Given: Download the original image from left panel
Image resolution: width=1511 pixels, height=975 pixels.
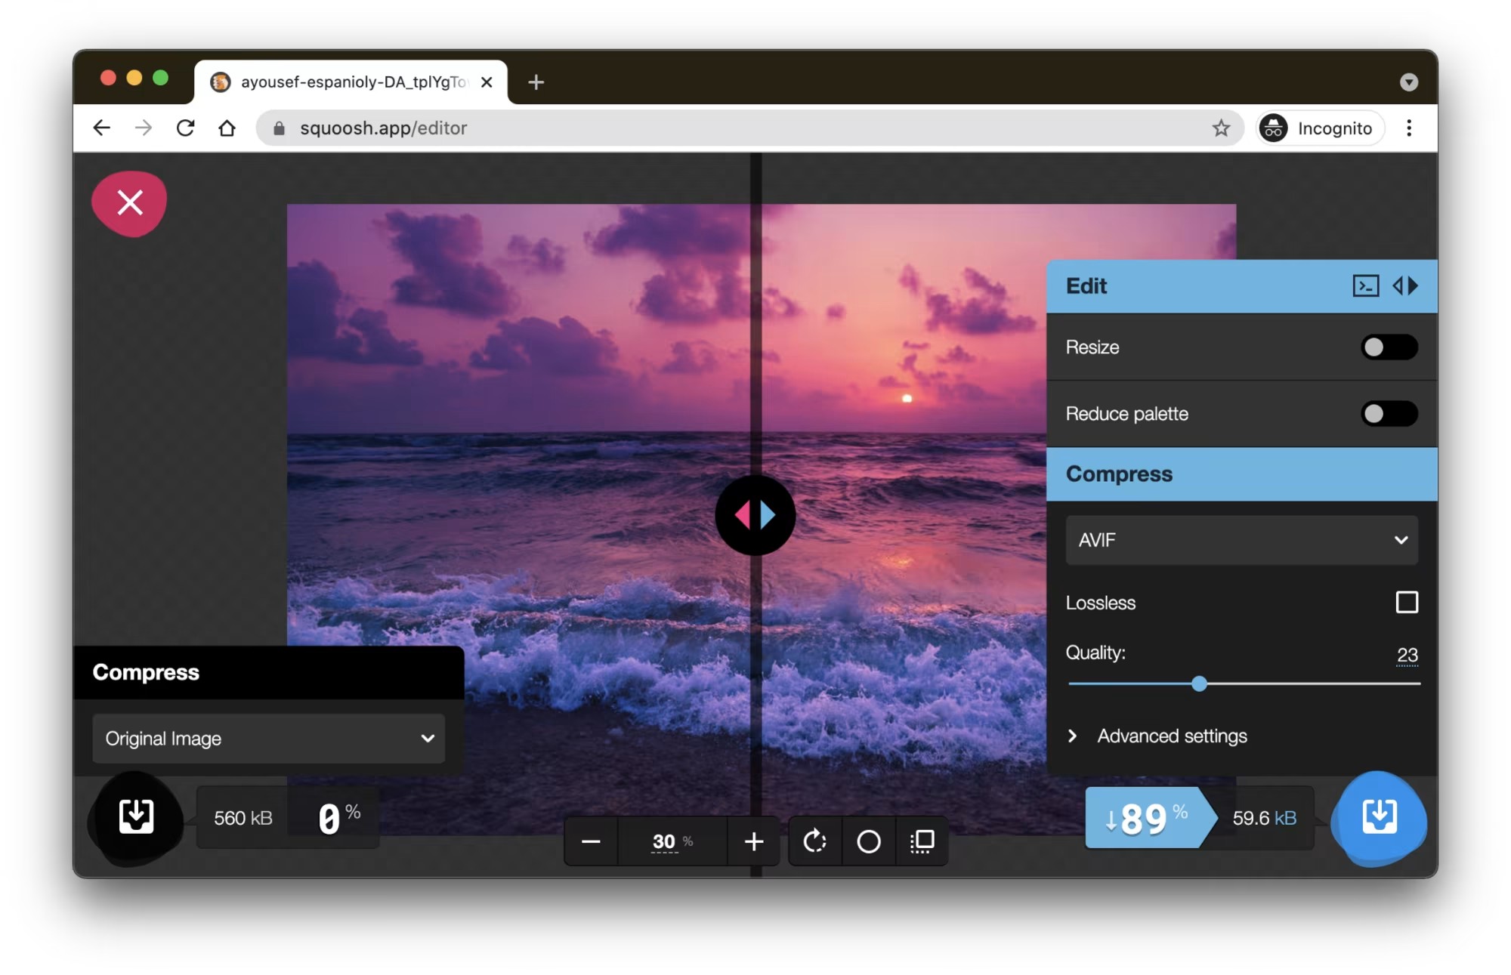Looking at the screenshot, I should [x=136, y=818].
